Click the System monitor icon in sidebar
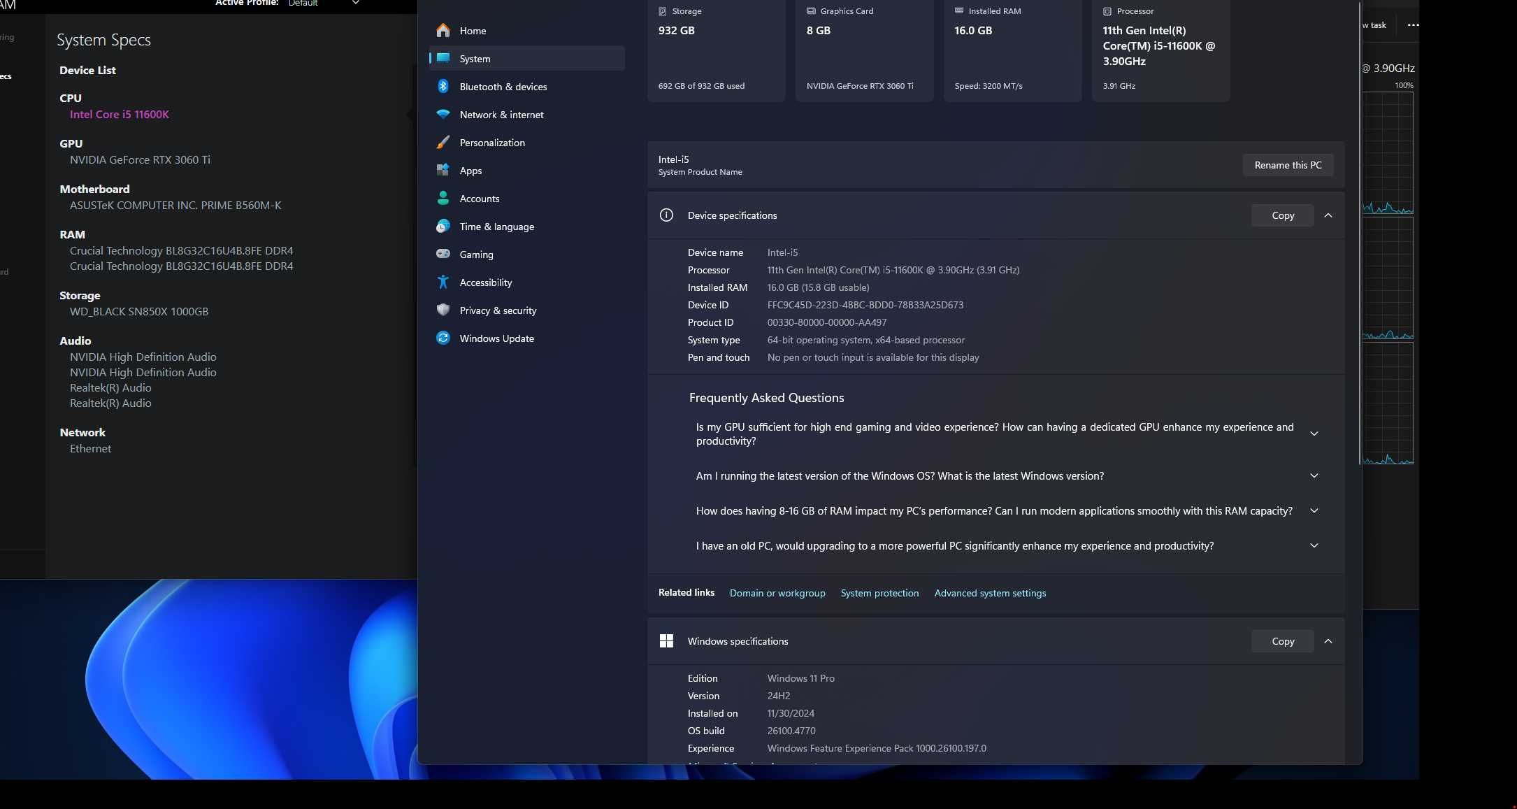The image size is (1517, 809). coord(443,58)
